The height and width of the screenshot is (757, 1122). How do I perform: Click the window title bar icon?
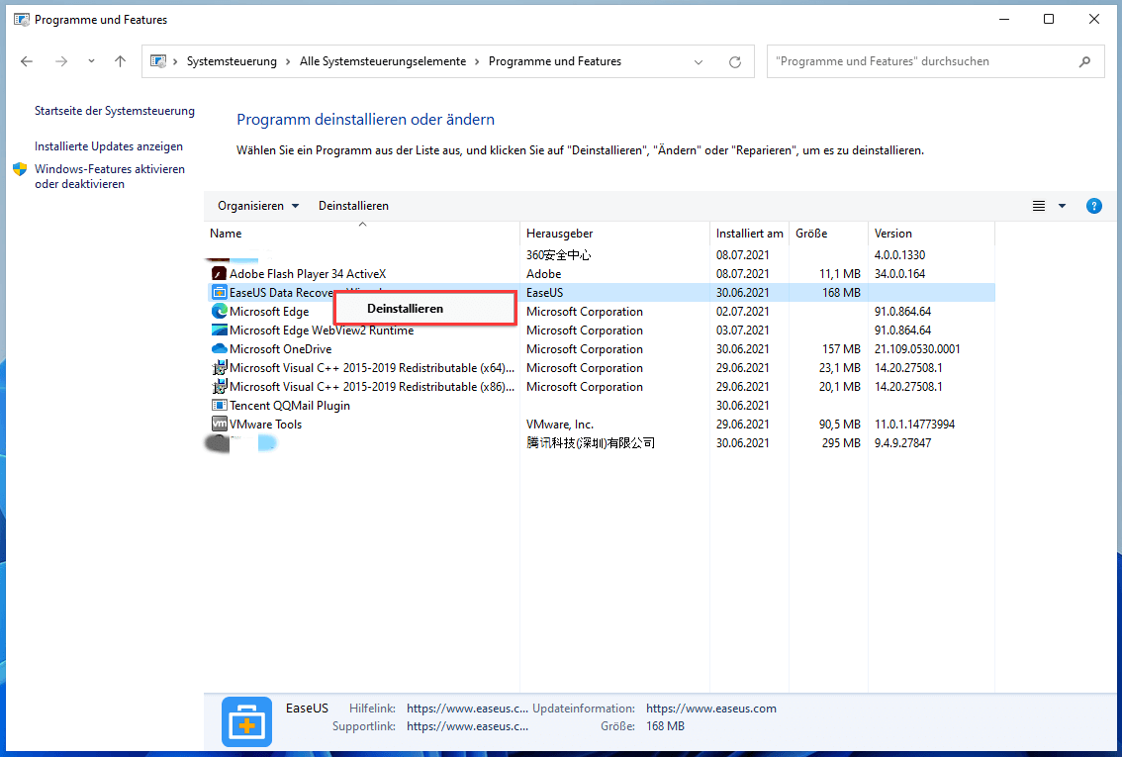pos(22,20)
